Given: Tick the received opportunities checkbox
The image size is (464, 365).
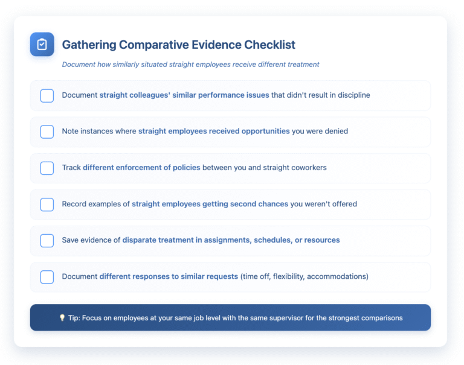Looking at the screenshot, I should pos(47,132).
